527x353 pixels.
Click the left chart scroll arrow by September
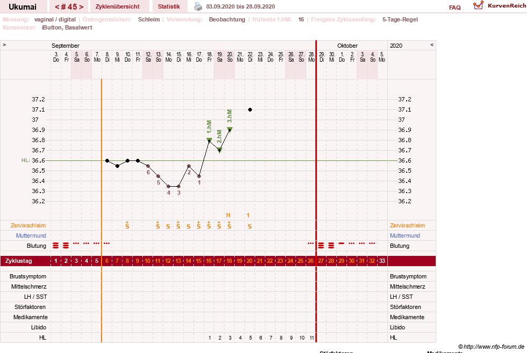click(x=4, y=45)
